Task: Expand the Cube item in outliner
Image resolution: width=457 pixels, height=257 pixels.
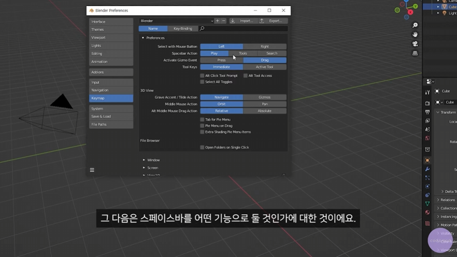Action: pos(438,7)
